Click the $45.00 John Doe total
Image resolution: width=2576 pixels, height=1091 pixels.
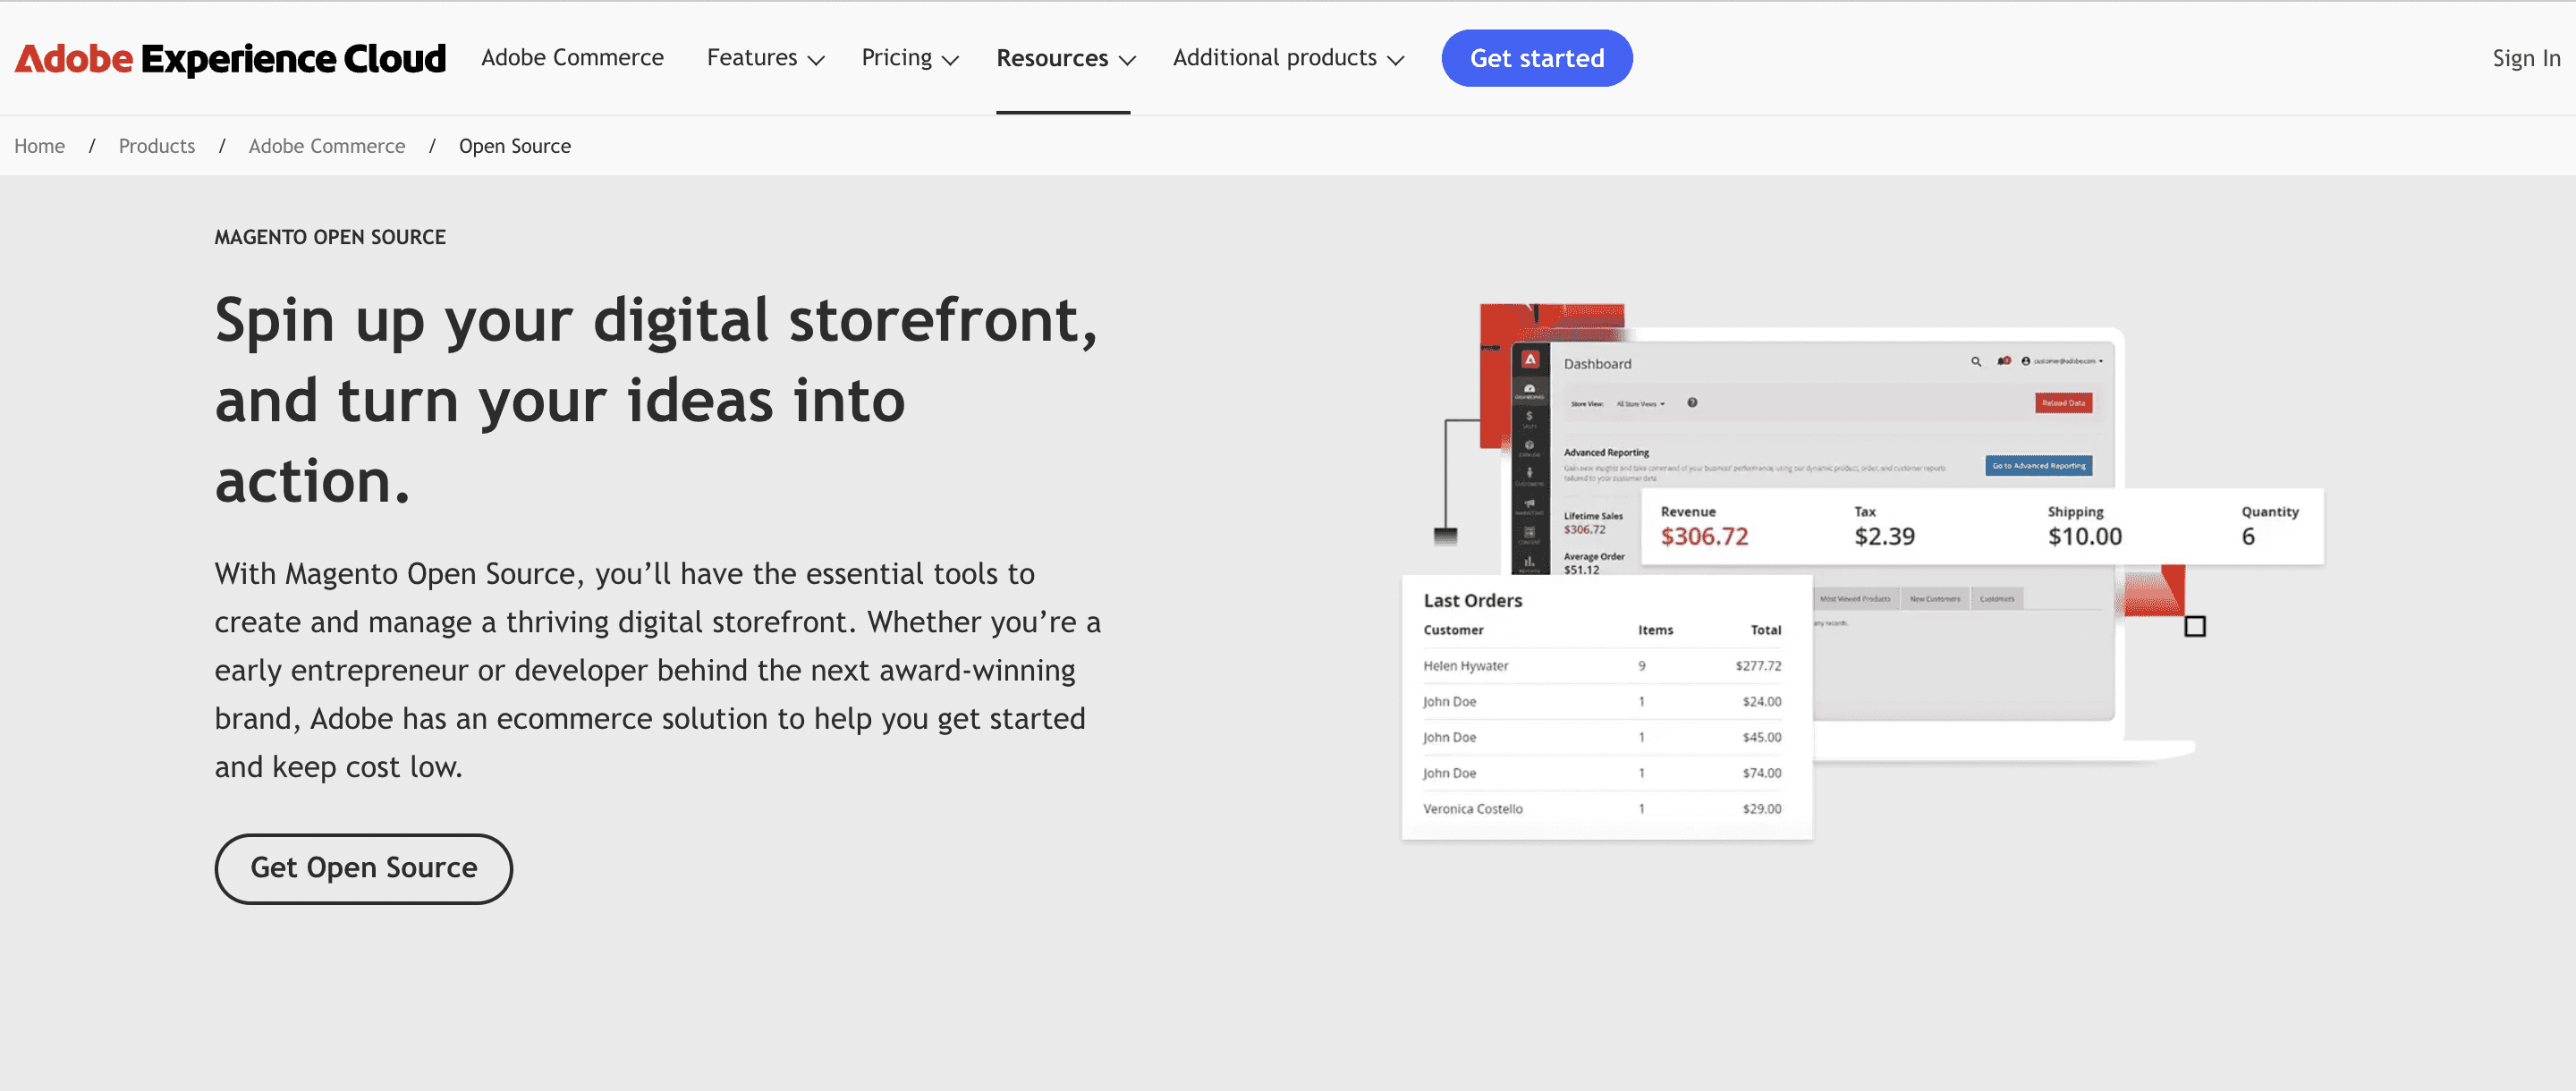1762,738
